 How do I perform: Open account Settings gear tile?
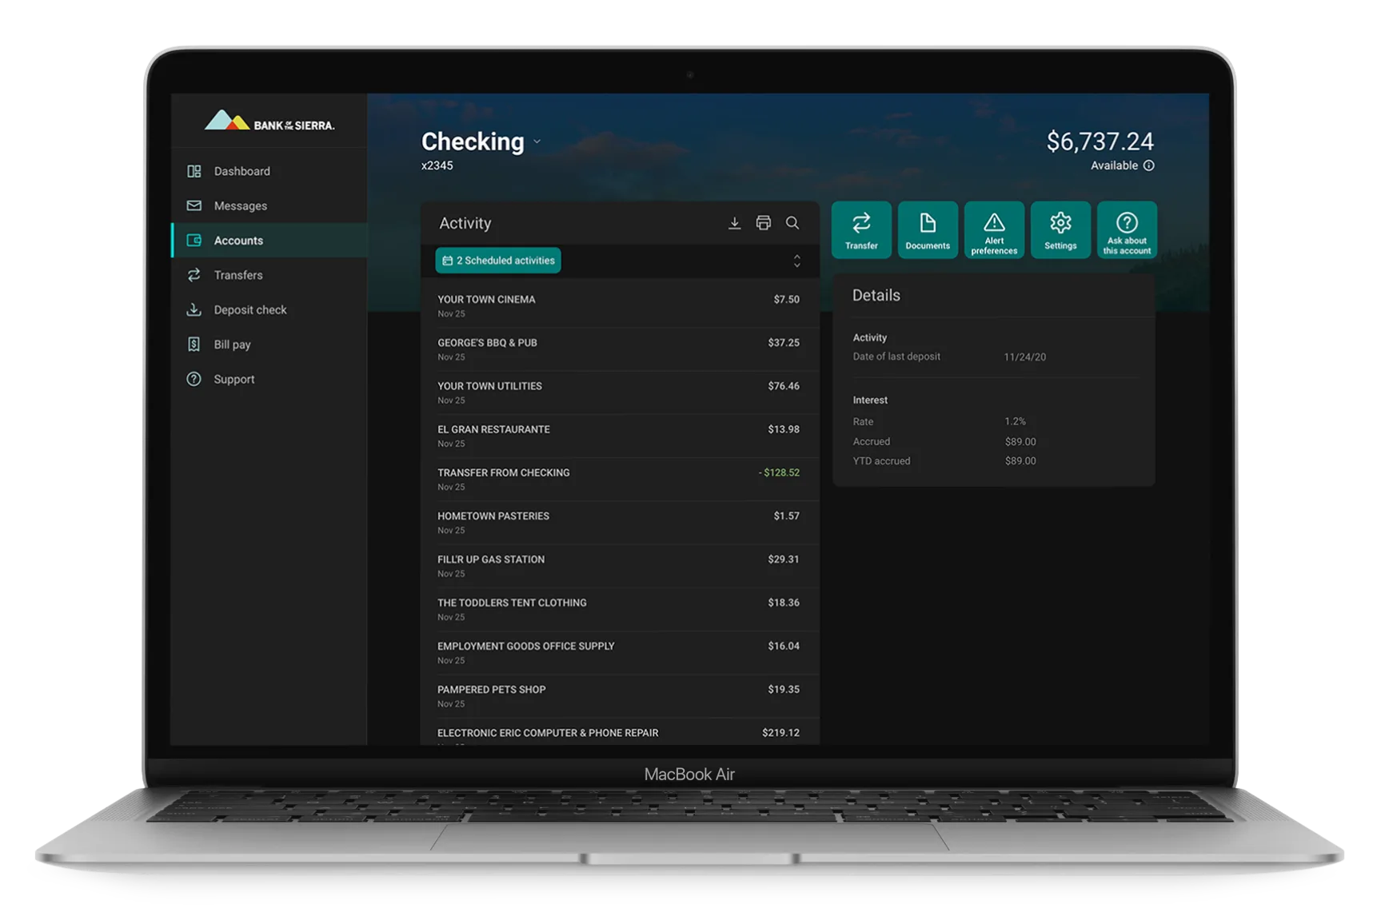pos(1060,230)
